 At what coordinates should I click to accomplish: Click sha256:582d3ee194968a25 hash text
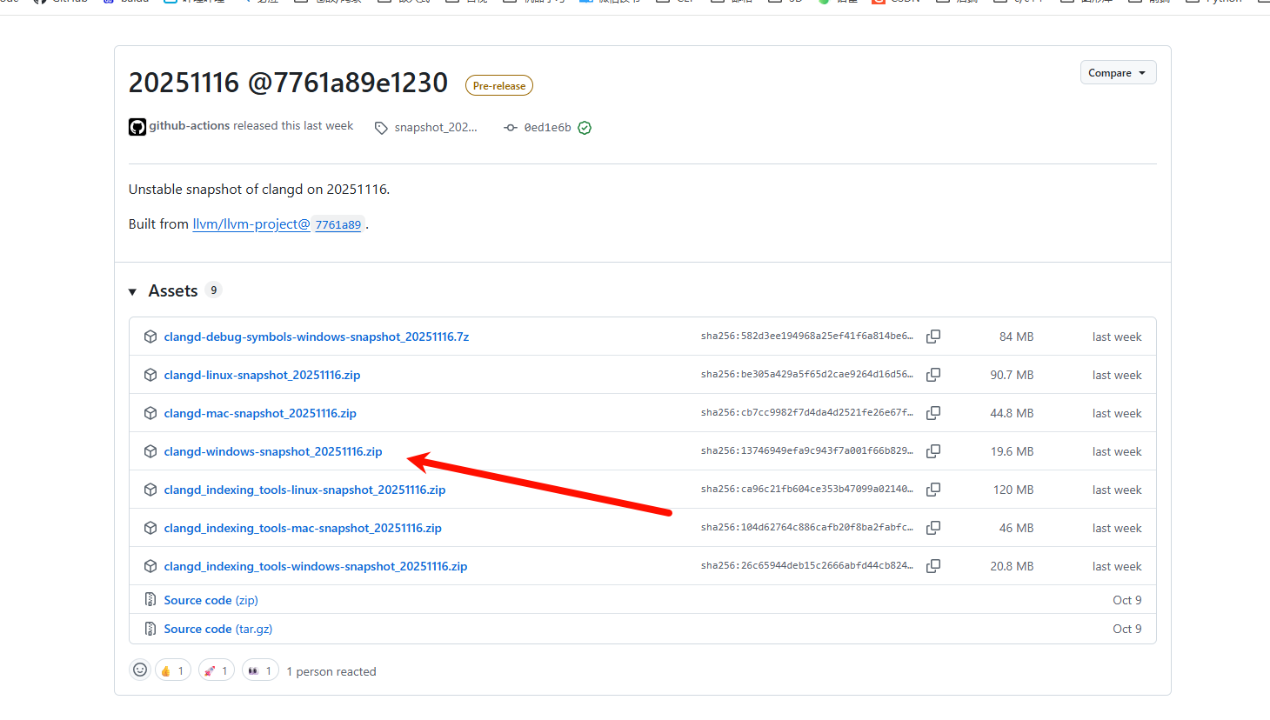[x=807, y=336]
